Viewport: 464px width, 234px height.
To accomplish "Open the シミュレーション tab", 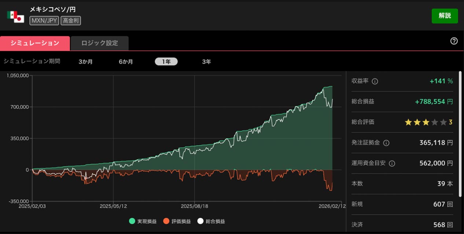I will 35,43.
